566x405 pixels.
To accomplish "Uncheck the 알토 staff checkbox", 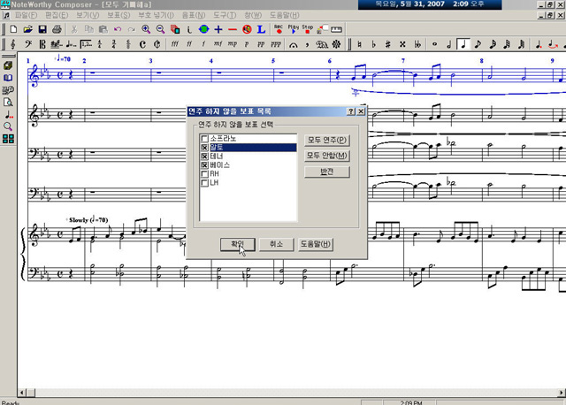I will (204, 148).
